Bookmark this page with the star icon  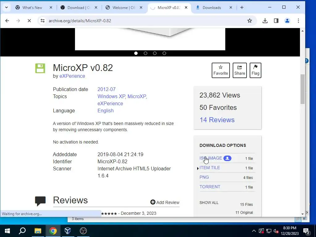point(249,21)
